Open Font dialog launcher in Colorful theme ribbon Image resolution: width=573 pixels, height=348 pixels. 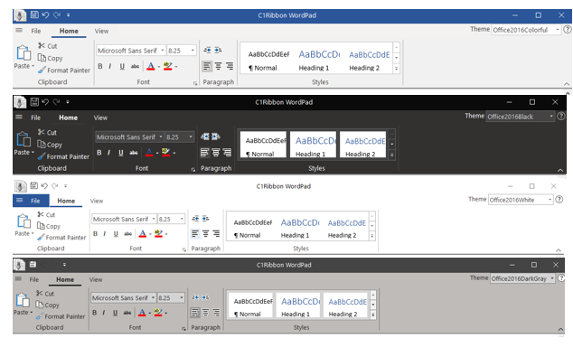click(195, 84)
